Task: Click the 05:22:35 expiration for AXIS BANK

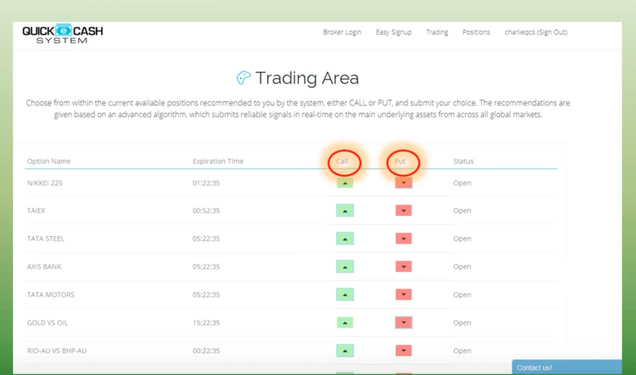Action: click(206, 267)
